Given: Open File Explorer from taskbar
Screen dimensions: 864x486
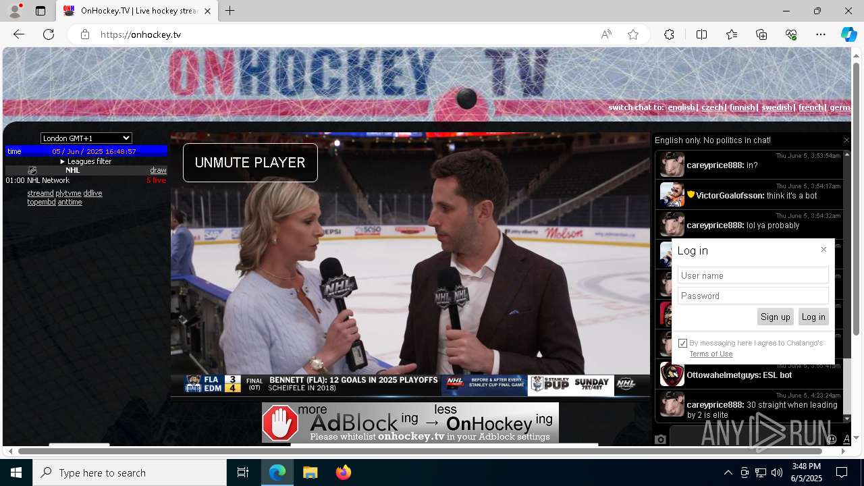Looking at the screenshot, I should click(310, 473).
